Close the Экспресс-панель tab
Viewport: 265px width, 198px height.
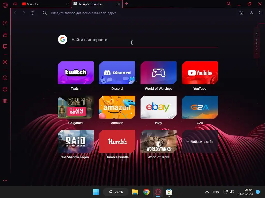pyautogui.click(x=119, y=4)
